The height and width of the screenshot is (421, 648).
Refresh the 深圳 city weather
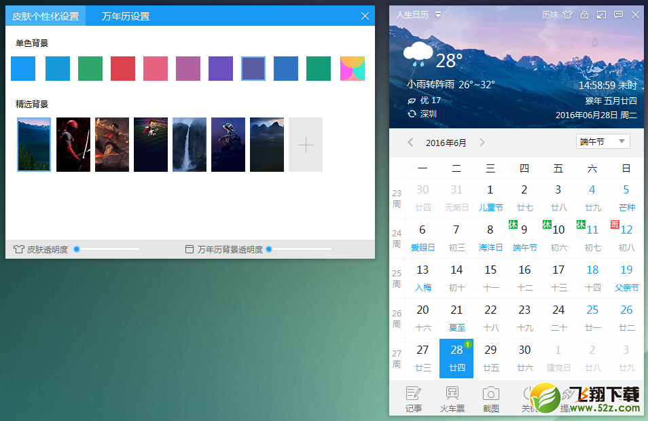click(412, 114)
